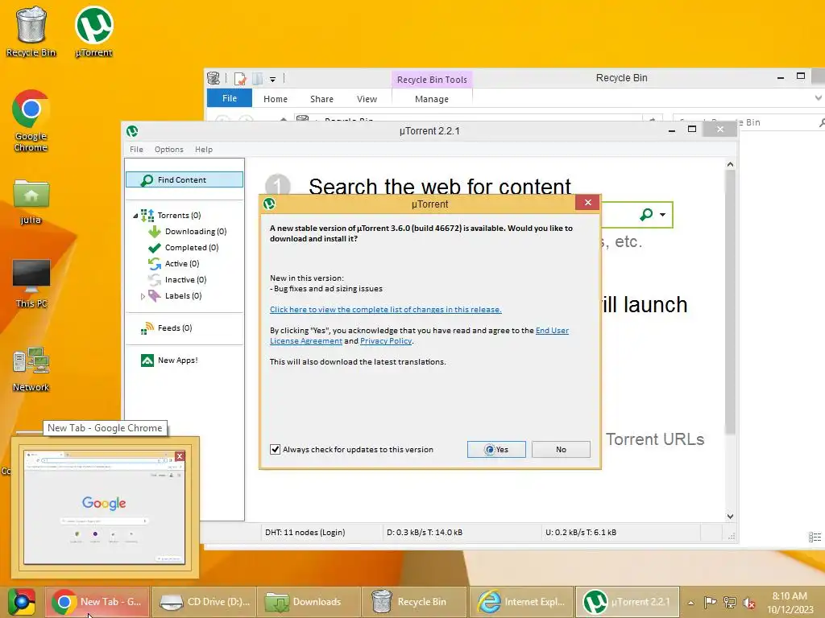This screenshot has width=825, height=618.
Task: Expand the Recycle Bin ribbon chevron
Action: coord(818,98)
